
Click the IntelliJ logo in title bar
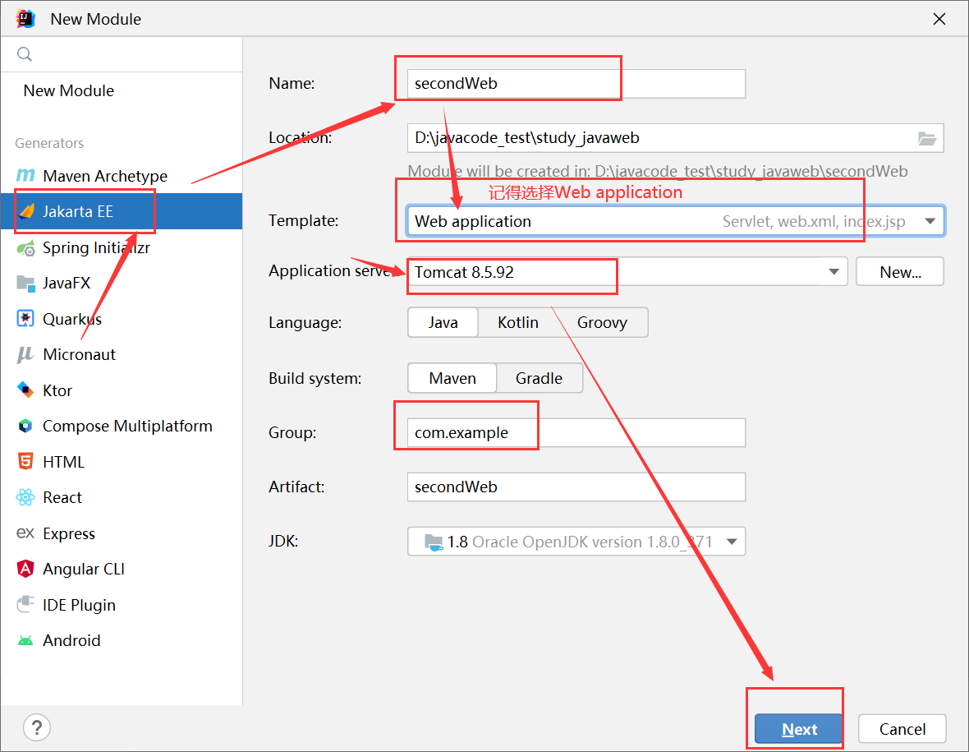click(25, 19)
